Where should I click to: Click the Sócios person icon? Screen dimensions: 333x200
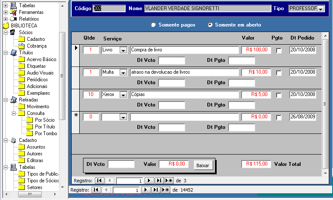[13, 32]
